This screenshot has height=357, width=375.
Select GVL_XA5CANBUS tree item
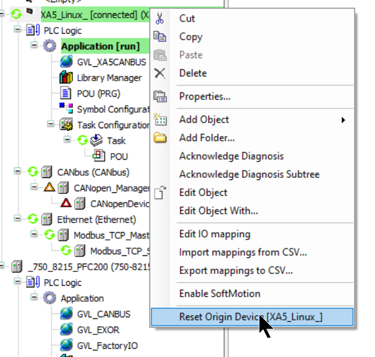point(111,62)
